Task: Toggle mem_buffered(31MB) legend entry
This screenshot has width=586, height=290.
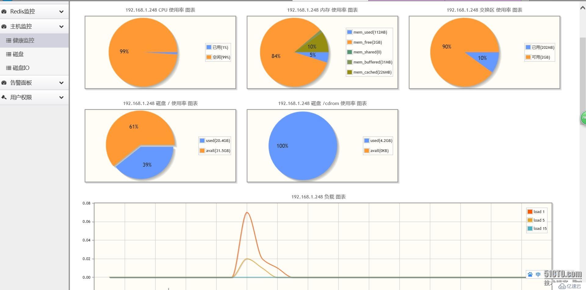Action: click(x=370, y=62)
